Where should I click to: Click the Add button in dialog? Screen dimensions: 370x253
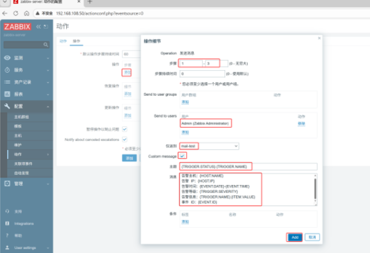click(x=295, y=237)
